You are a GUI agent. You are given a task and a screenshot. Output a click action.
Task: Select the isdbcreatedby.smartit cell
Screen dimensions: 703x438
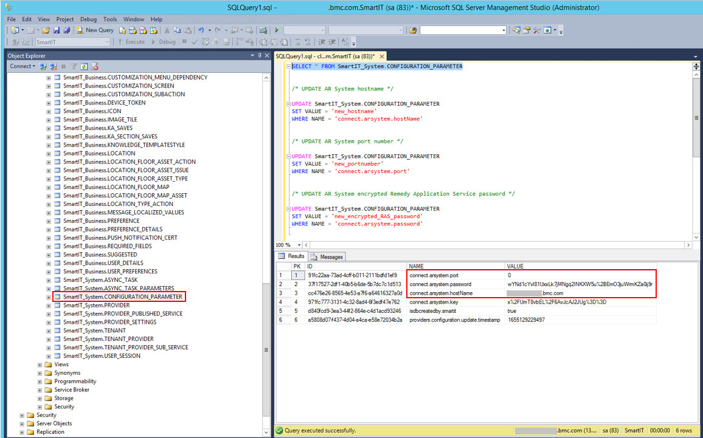click(x=455, y=311)
